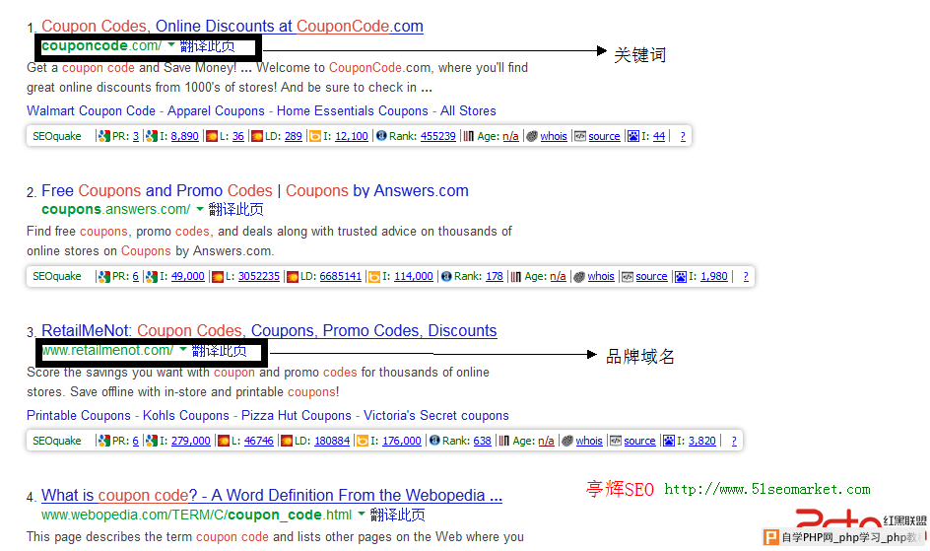This screenshot has width=930, height=551.
Task: Click the Baidu paw icon beside I: 44
Action: point(633,136)
